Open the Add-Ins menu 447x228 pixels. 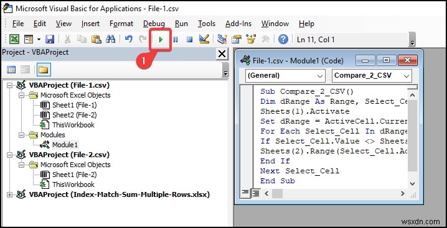[238, 24]
